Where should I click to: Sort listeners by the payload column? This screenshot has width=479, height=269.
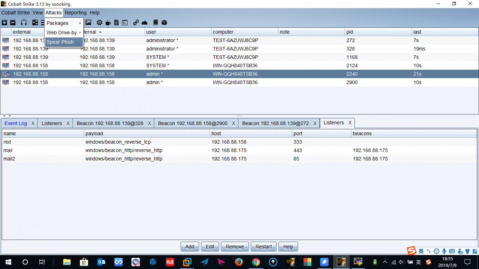coord(147,134)
